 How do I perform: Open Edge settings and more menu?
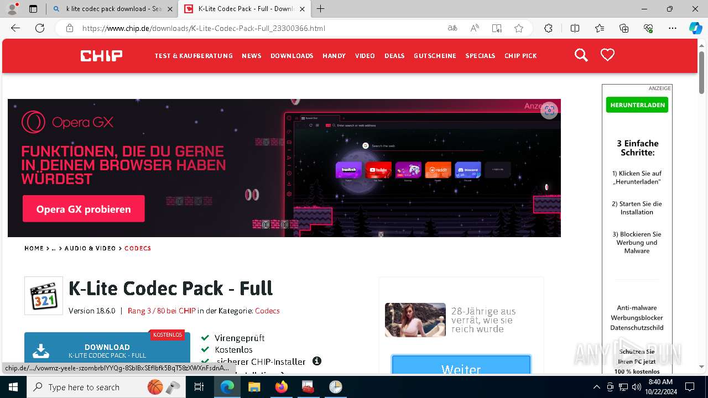[673, 28]
